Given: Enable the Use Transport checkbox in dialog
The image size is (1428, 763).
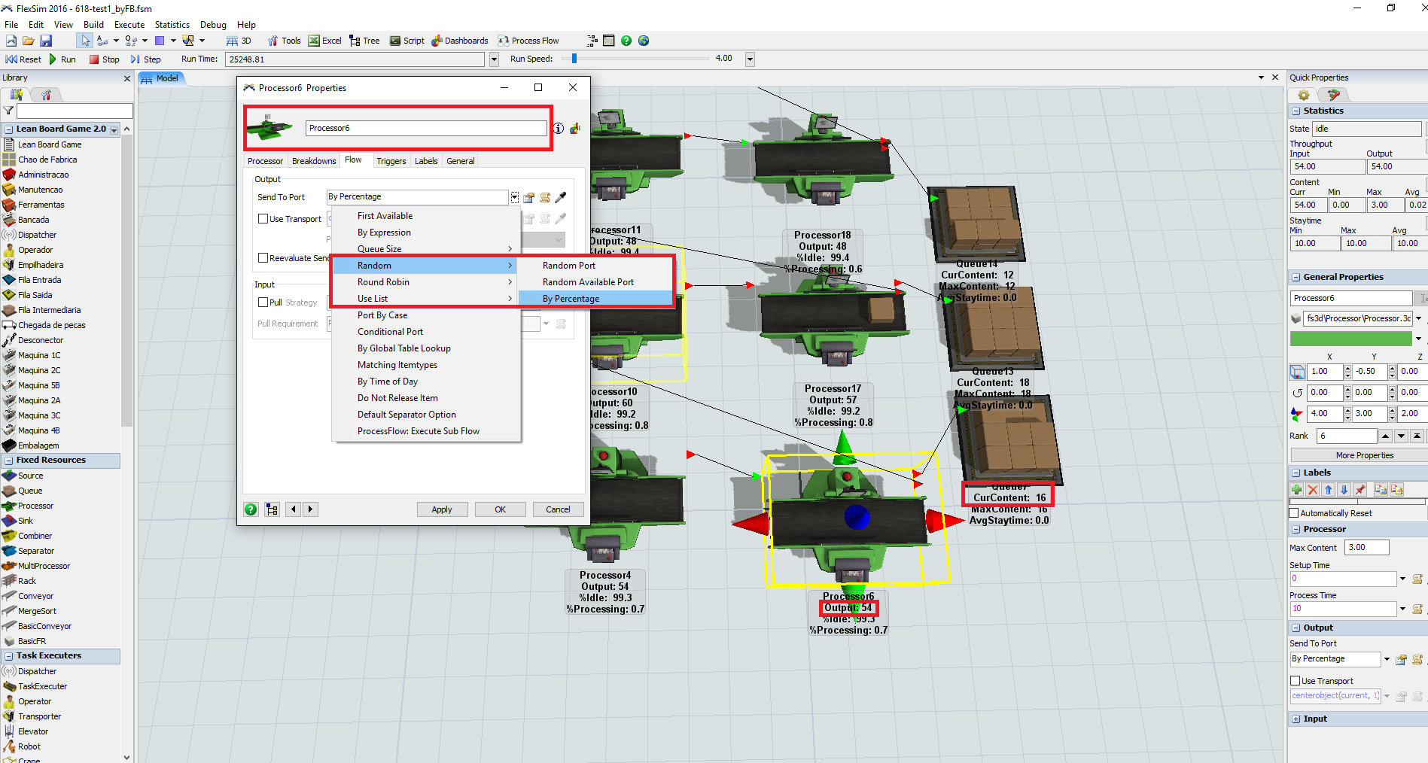Looking at the screenshot, I should coord(263,219).
